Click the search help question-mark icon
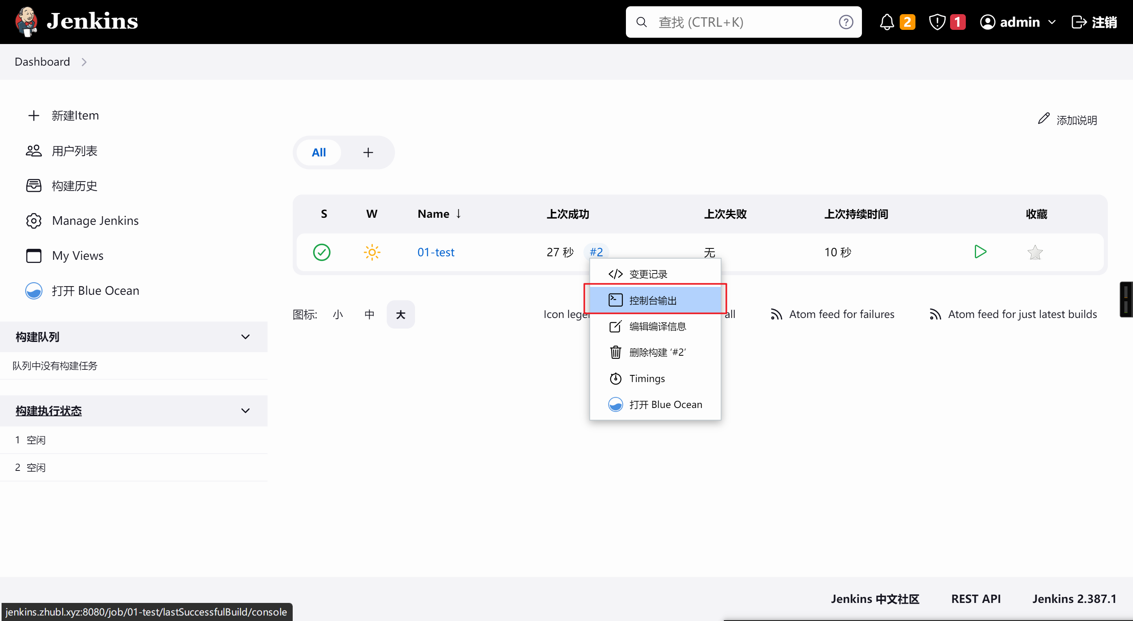1133x621 pixels. pos(845,22)
